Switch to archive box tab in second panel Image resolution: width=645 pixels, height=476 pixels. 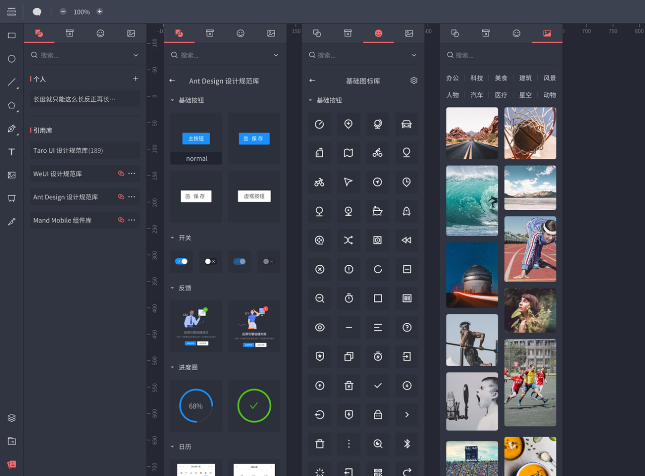pos(210,33)
